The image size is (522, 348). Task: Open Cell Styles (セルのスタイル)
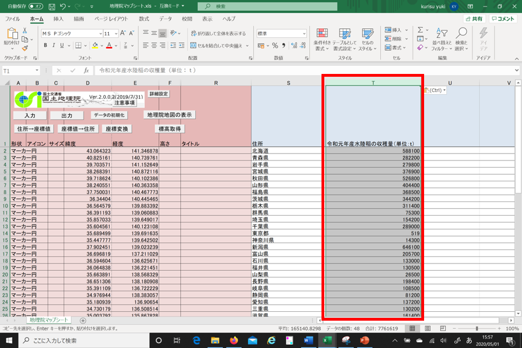pos(368,39)
